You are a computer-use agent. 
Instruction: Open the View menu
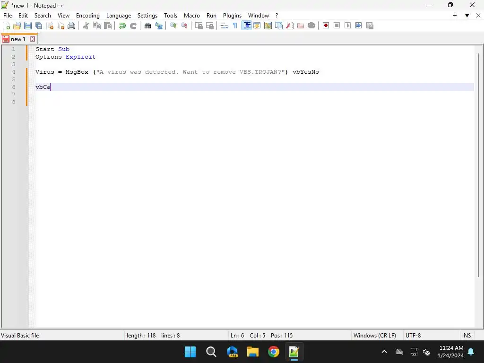64,16
